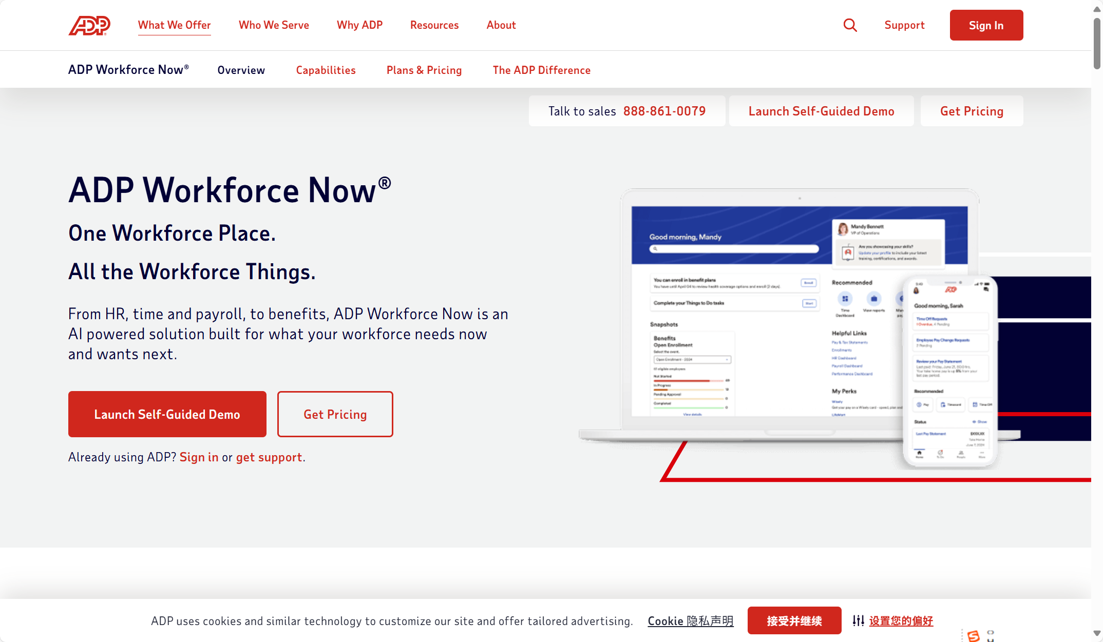This screenshot has width=1103, height=642.
Task: Click the scrollbar down arrow
Action: (x=1097, y=633)
